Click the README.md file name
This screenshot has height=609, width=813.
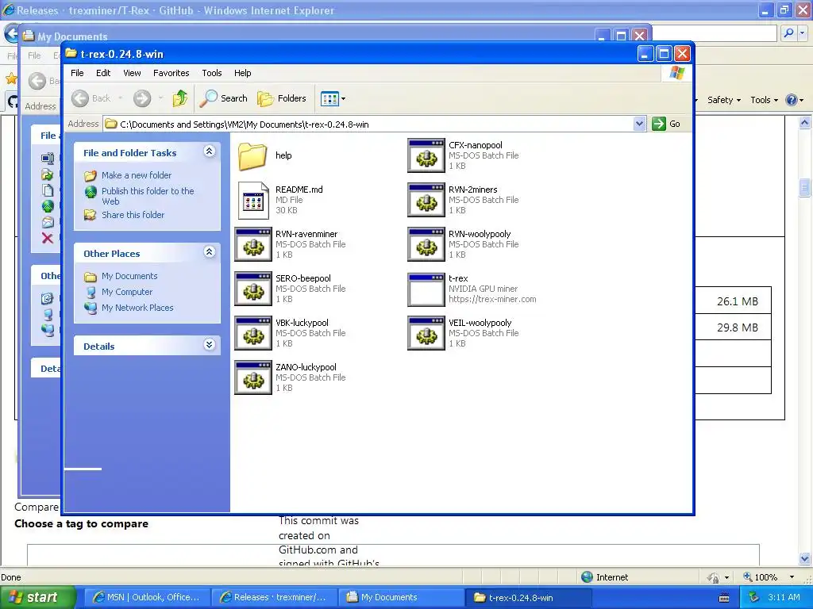pos(299,190)
